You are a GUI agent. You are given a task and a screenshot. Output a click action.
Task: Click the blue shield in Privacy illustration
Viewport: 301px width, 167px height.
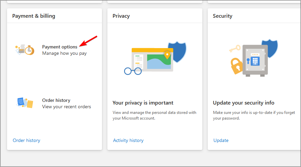177,54
